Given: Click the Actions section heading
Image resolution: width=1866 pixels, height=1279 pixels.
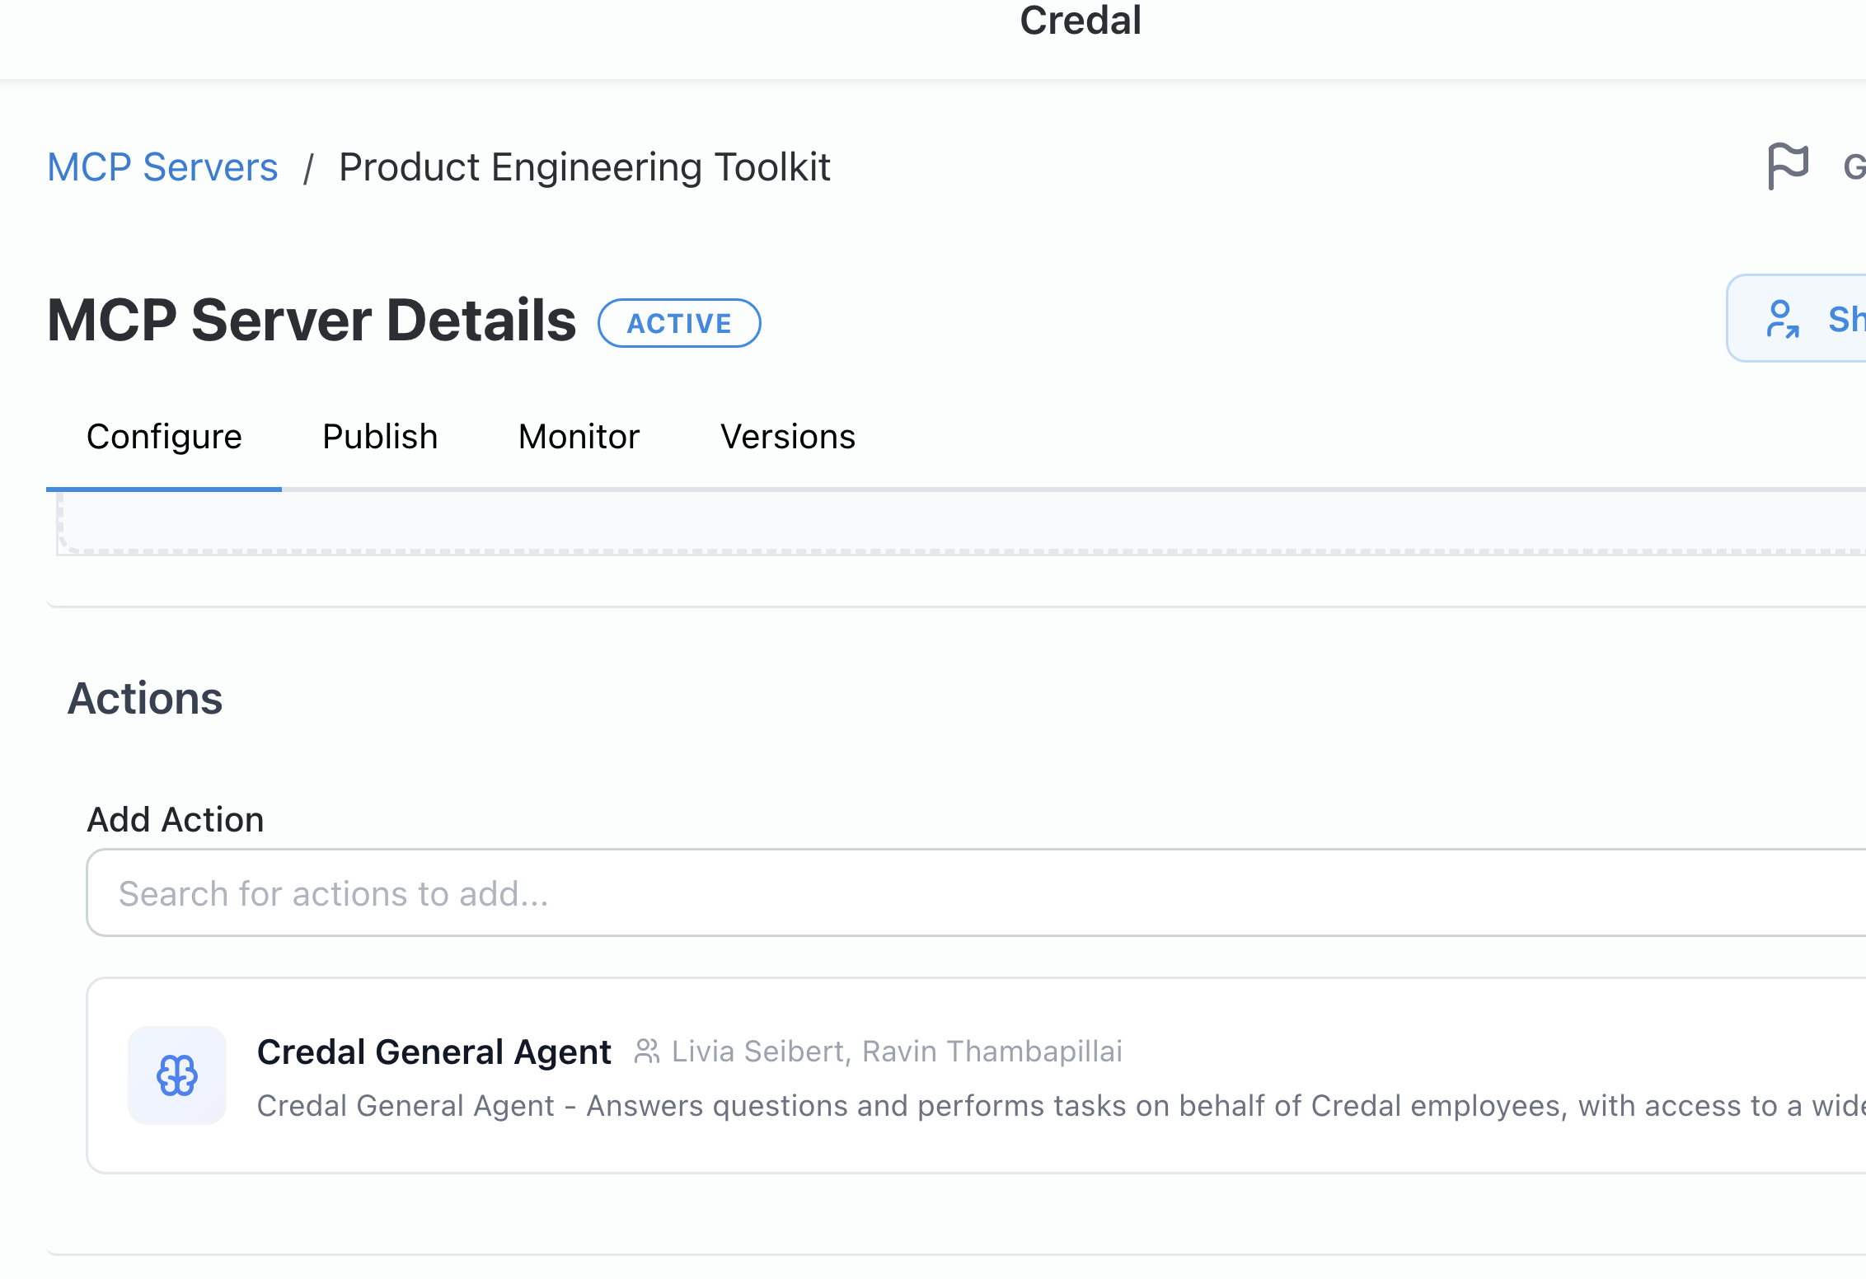Looking at the screenshot, I should click(146, 698).
